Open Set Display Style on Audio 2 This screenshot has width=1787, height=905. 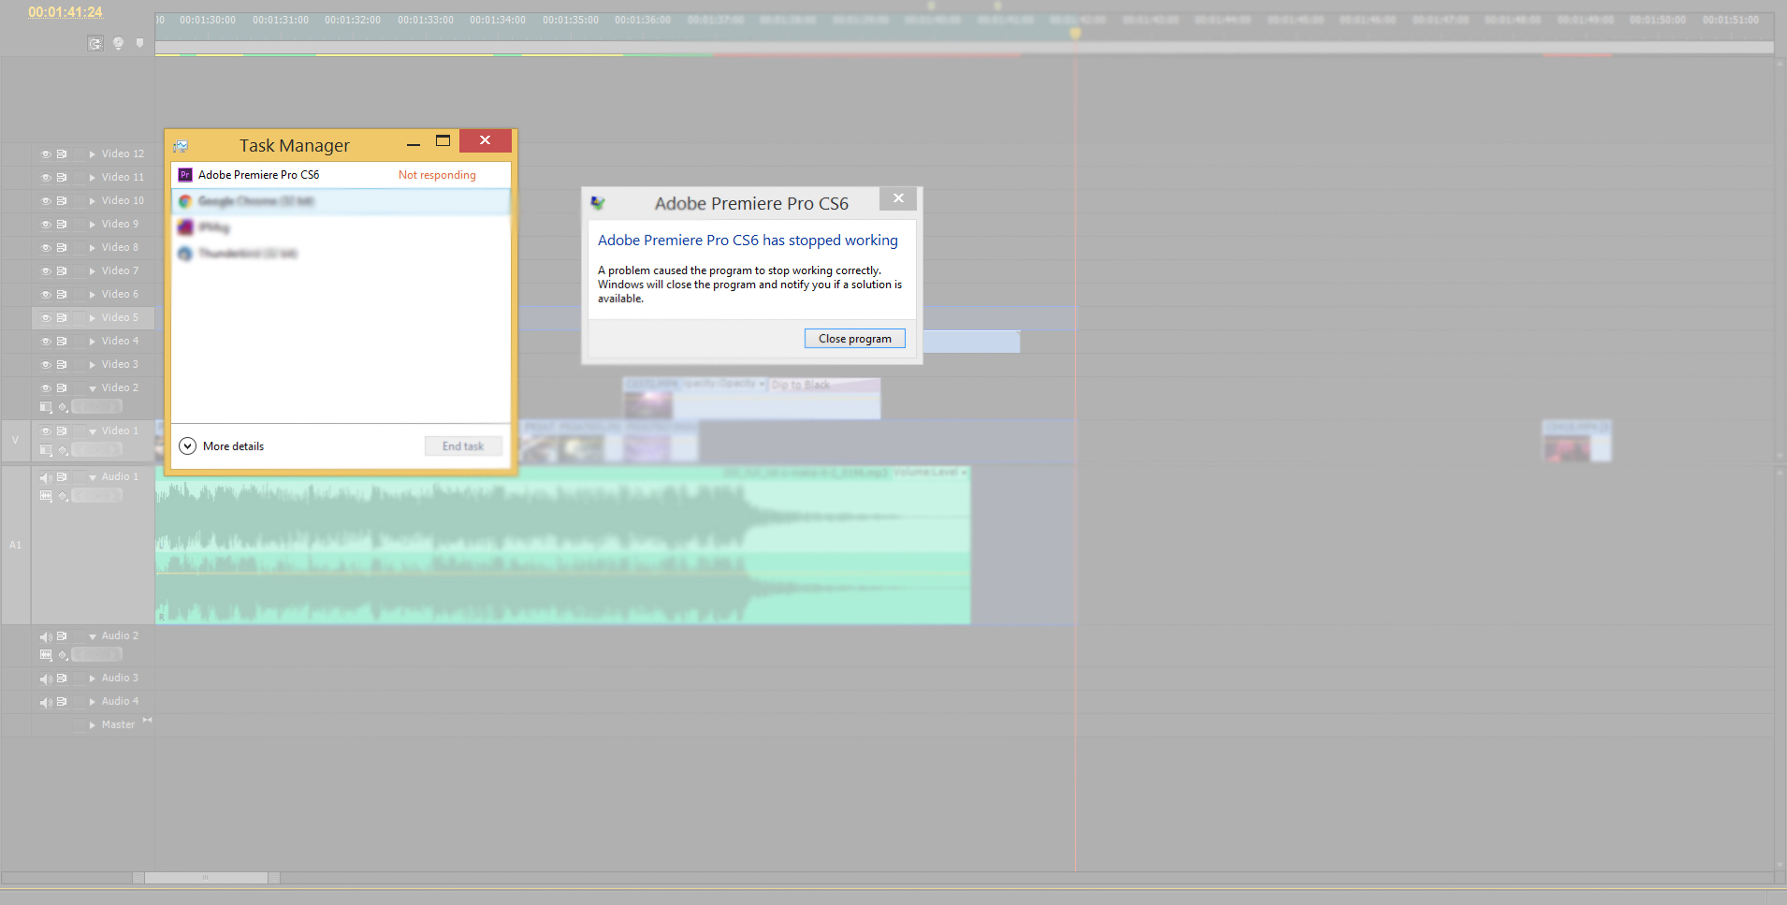(46, 654)
